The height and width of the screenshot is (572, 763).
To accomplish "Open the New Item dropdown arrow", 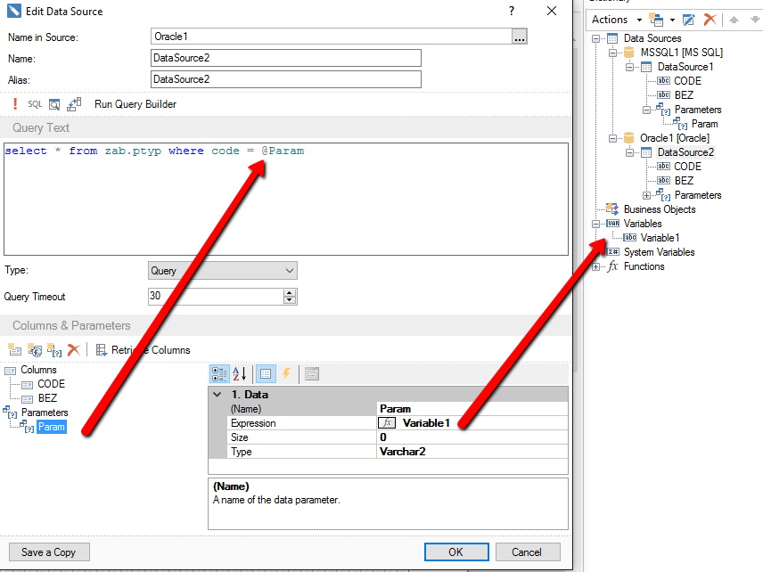I will click(672, 20).
